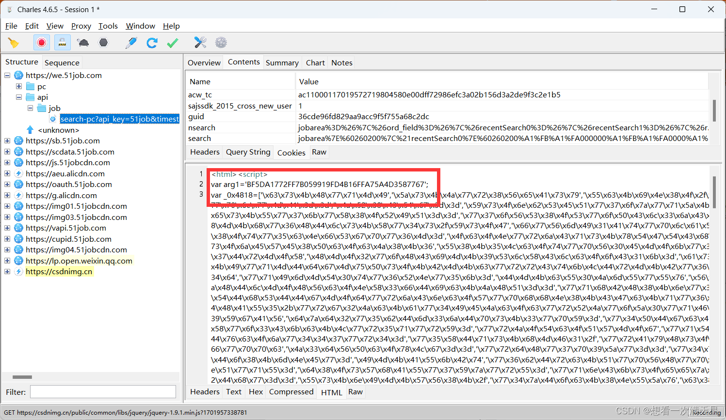Click the Name column header

240,81
